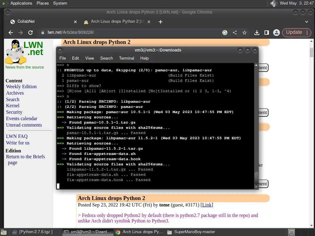Bookmark this page with the star
The width and height of the screenshot is (315, 236).
coord(244,33)
